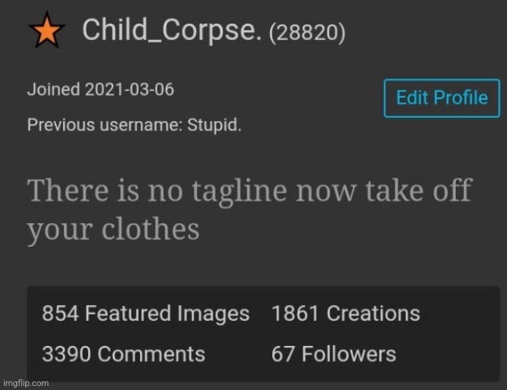
Task: Click the previous username value 'Stupid.'
Action: click(x=214, y=126)
